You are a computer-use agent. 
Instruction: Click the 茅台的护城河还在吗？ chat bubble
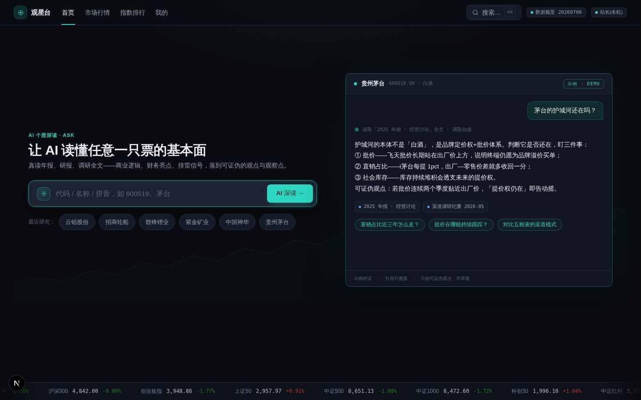pyautogui.click(x=565, y=111)
